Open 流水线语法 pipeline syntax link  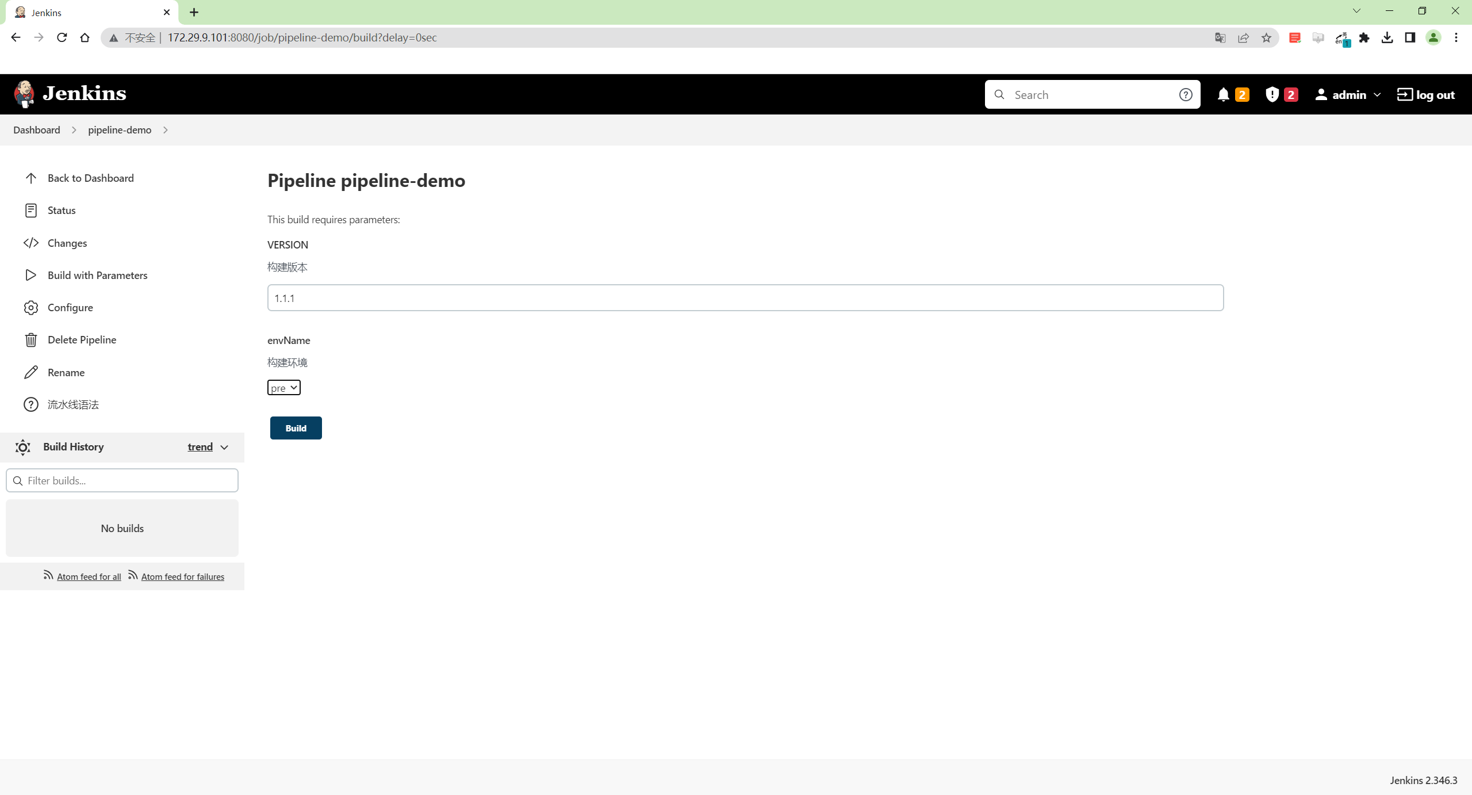[x=73, y=405]
